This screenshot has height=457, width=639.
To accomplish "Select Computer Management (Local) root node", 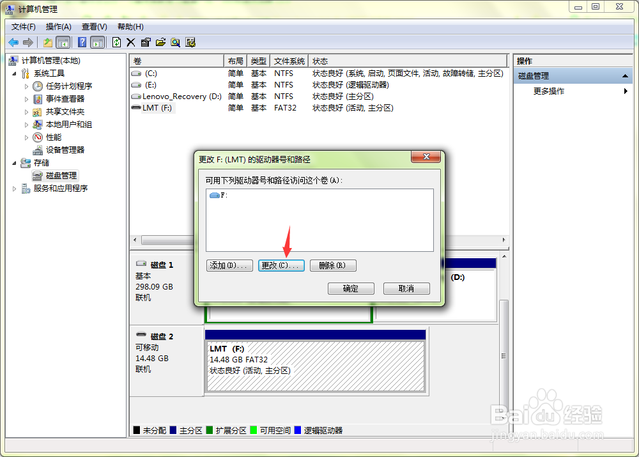I will point(51,61).
